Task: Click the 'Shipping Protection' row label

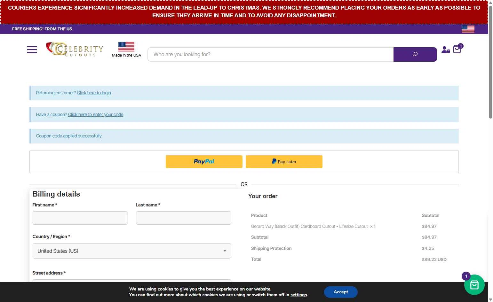Action: [271, 248]
